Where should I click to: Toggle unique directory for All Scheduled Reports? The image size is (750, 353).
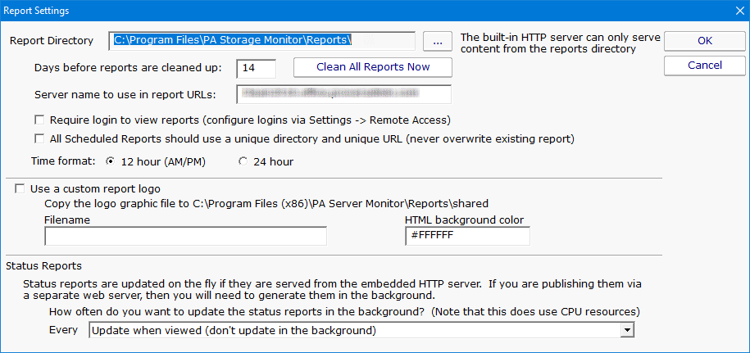pyautogui.click(x=39, y=138)
